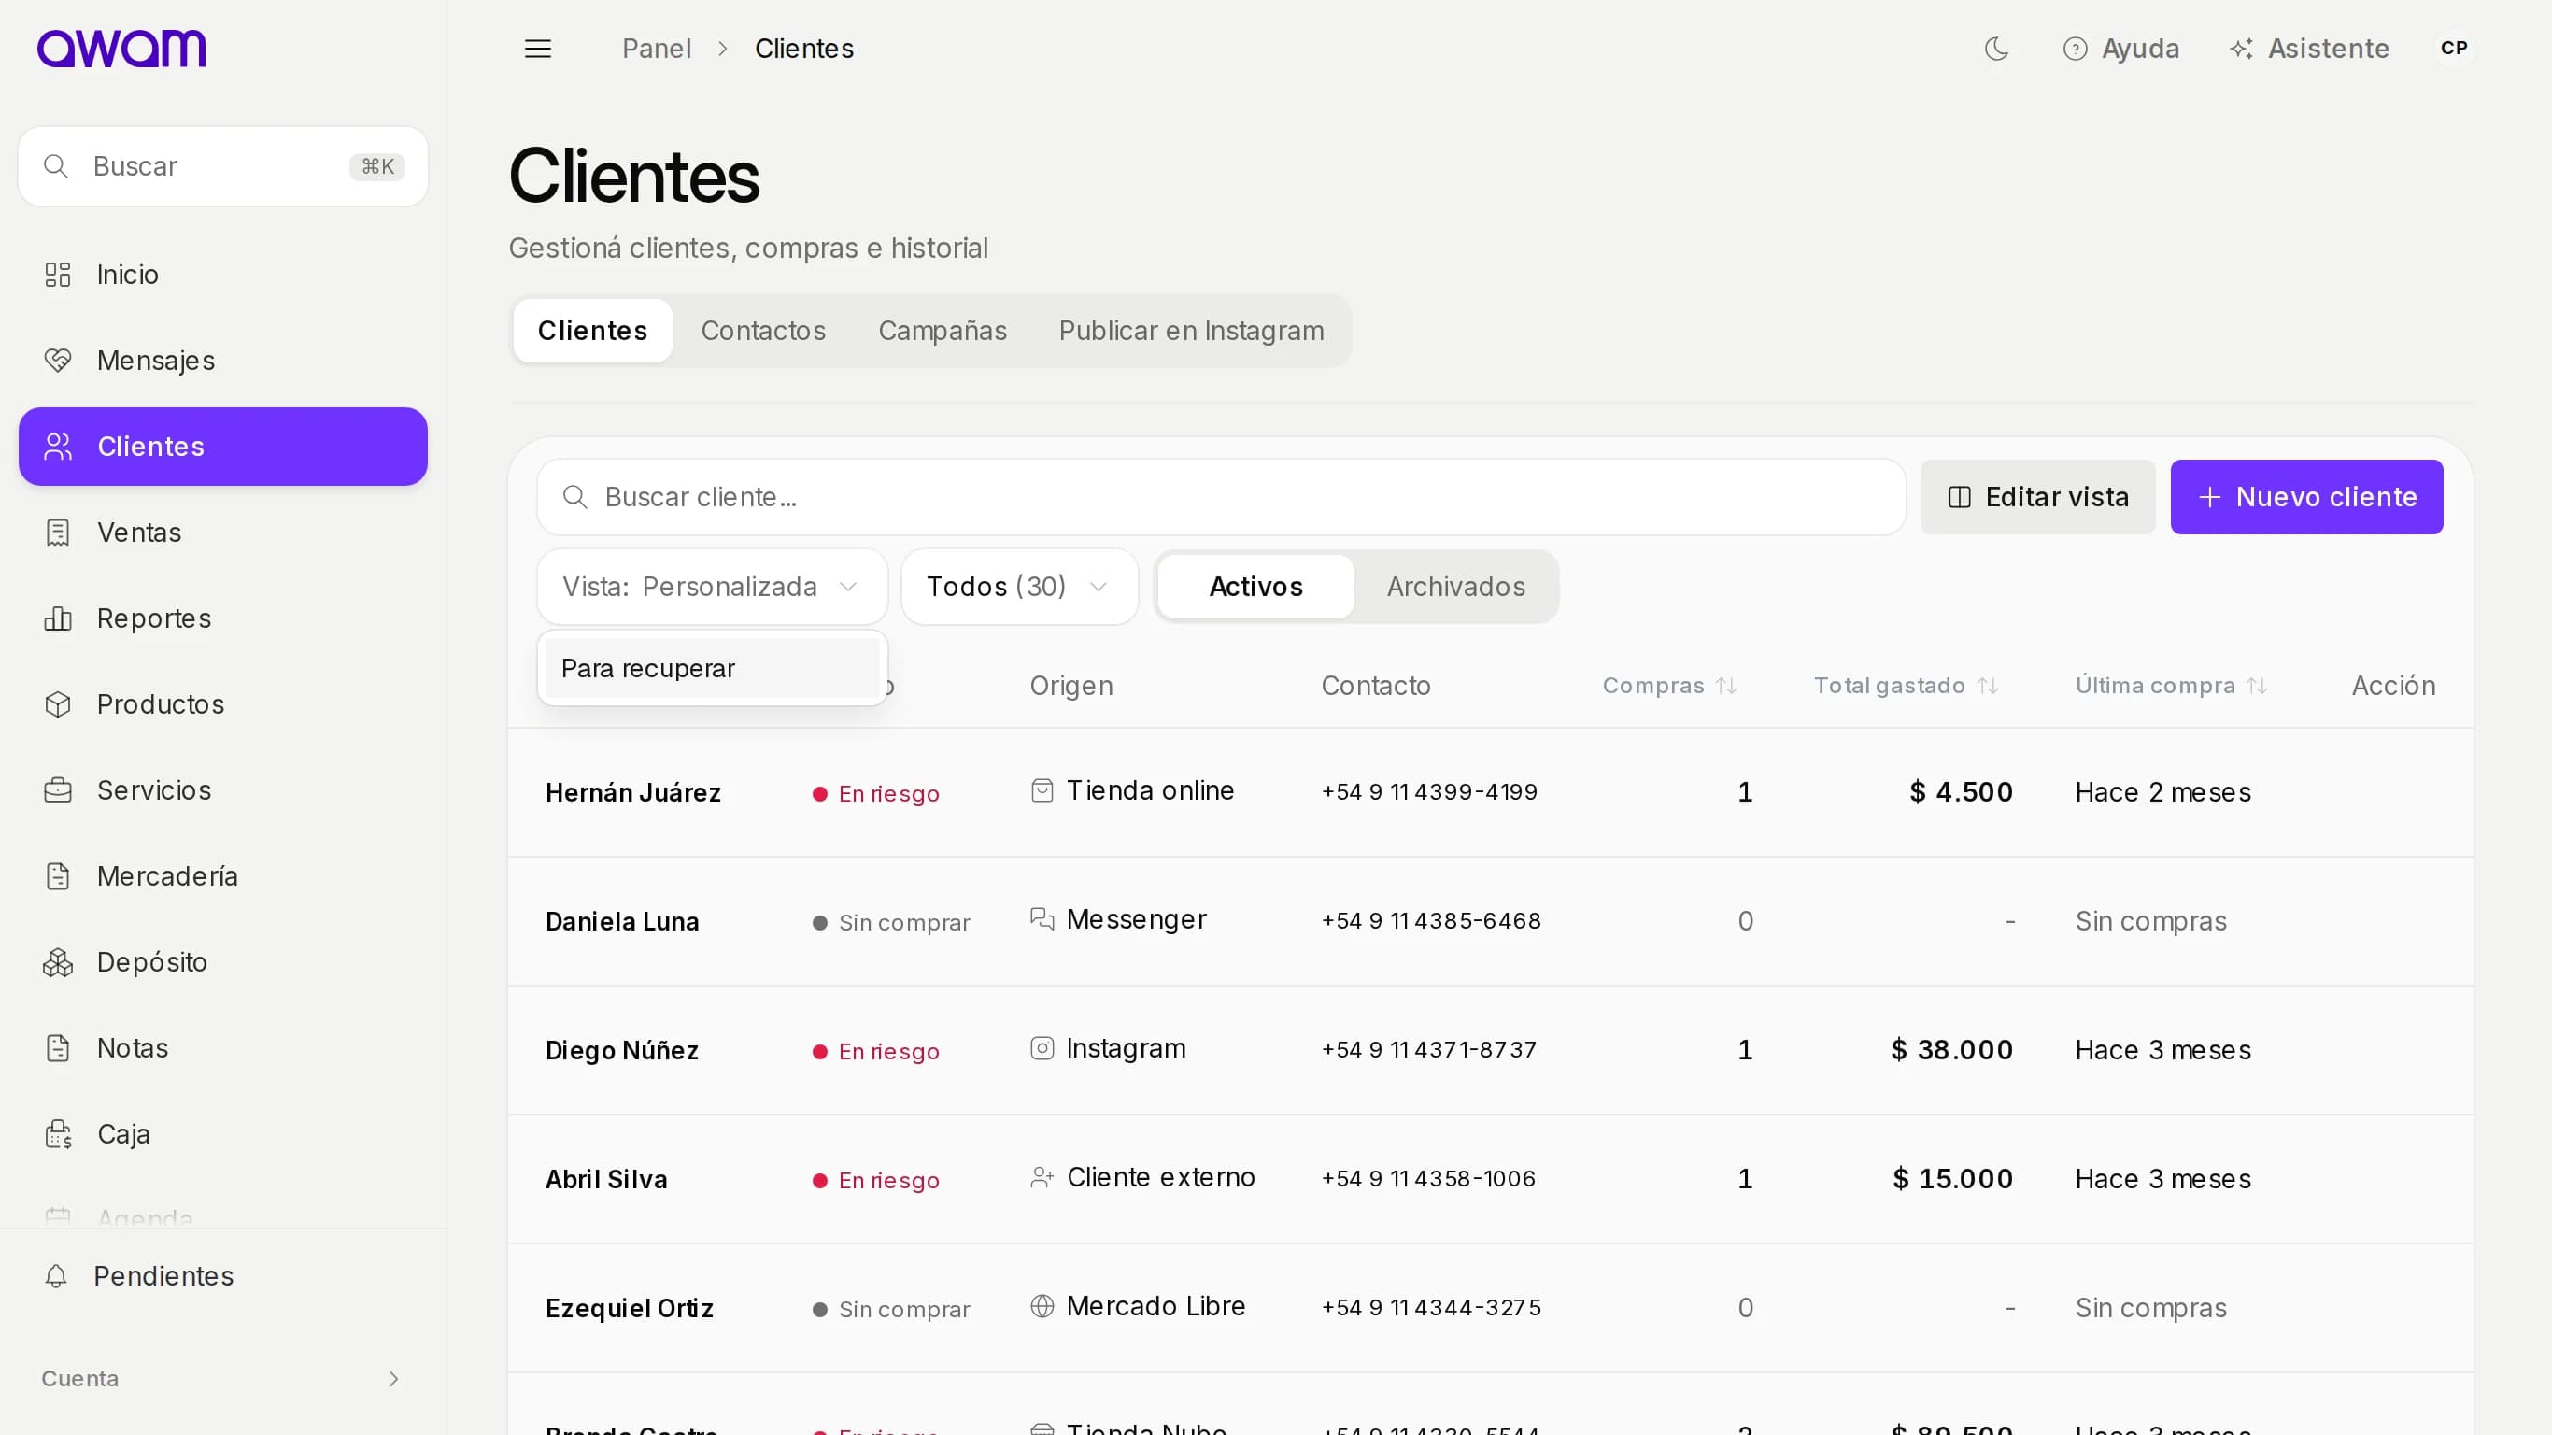The image size is (2552, 1435).
Task: Choose Para recuperar view option
Action: point(711,669)
